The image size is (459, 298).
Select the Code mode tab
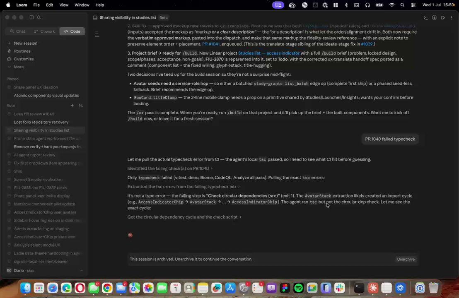click(x=72, y=31)
